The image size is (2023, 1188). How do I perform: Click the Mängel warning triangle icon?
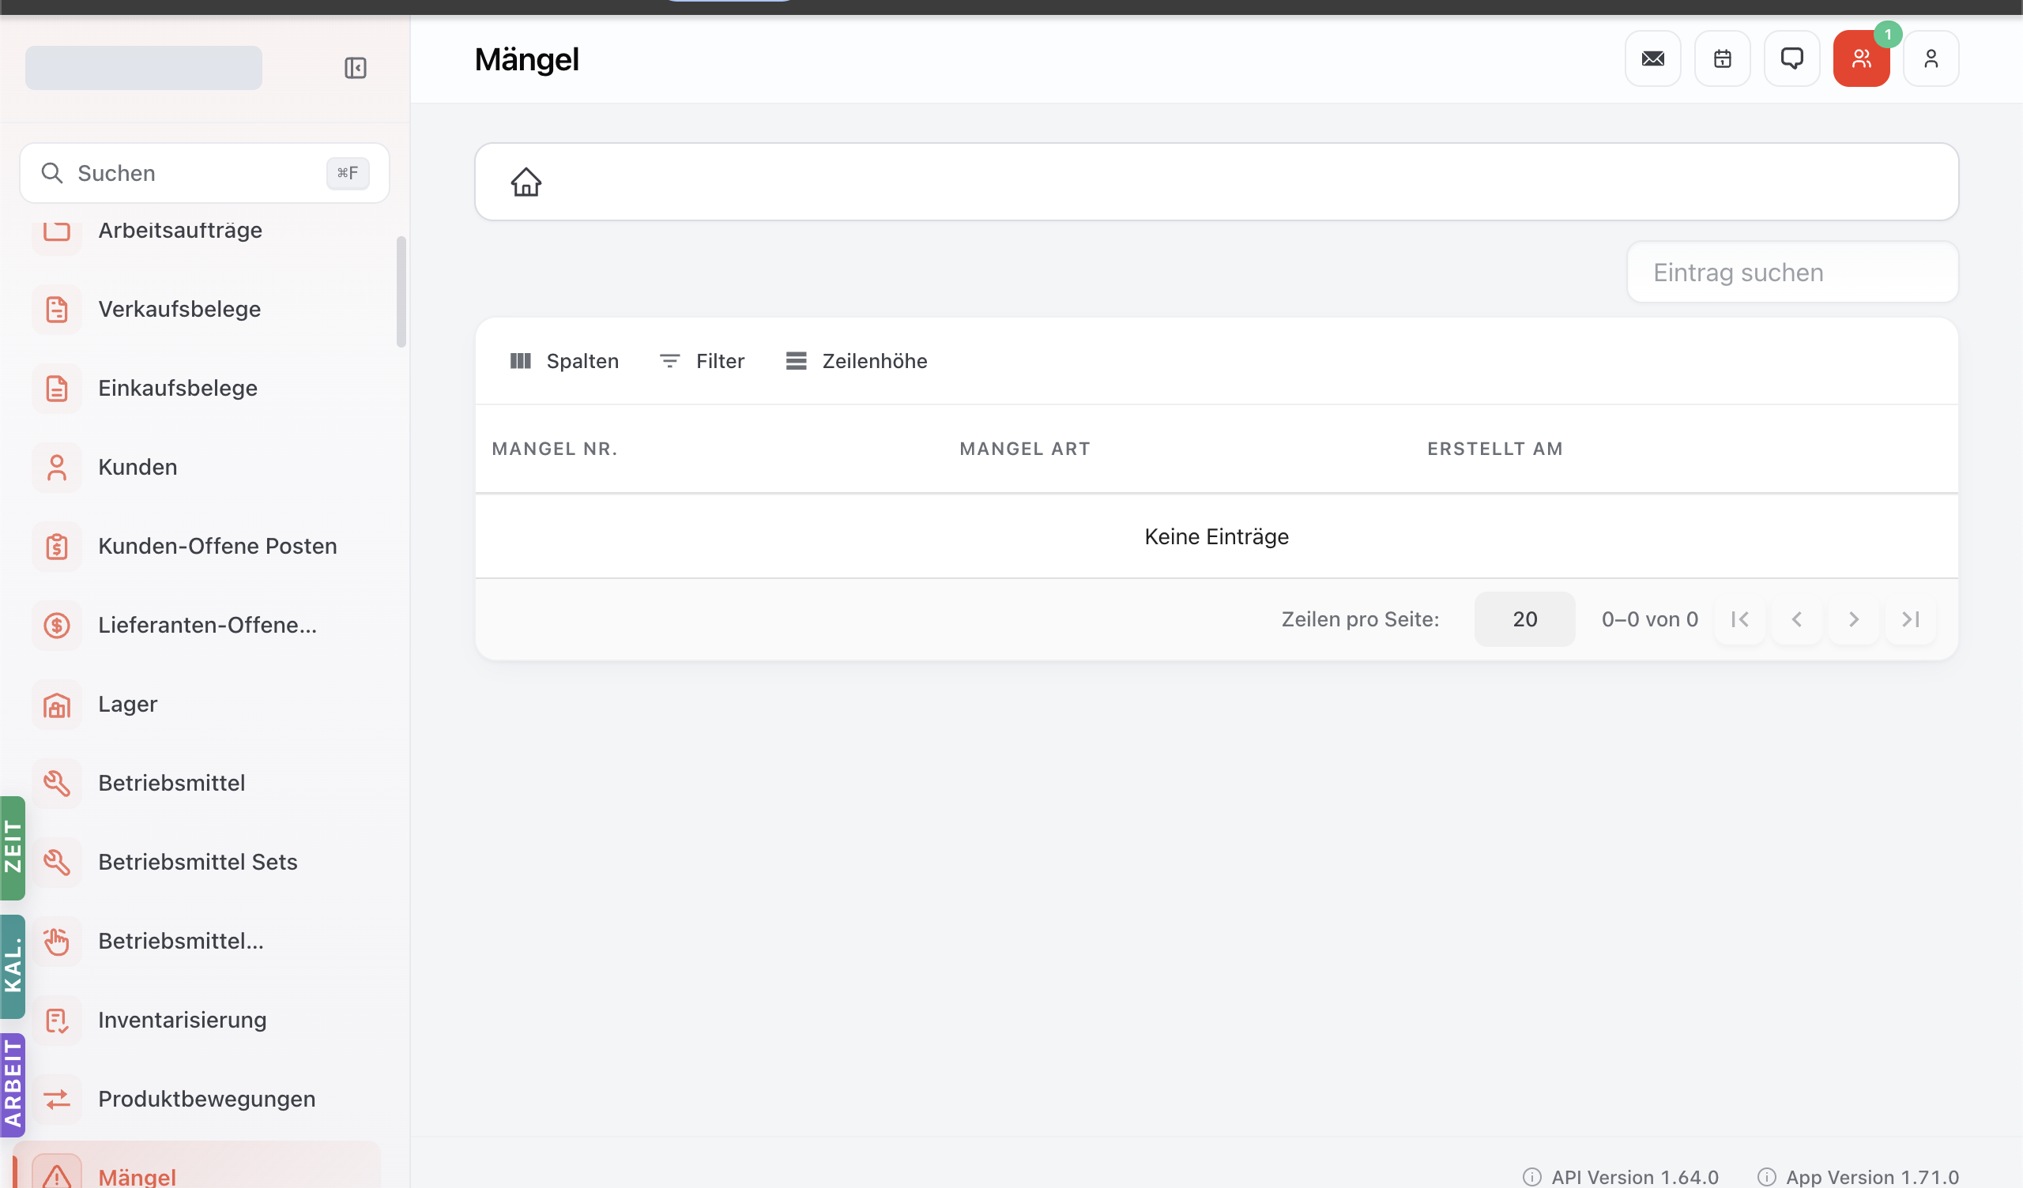(57, 1174)
